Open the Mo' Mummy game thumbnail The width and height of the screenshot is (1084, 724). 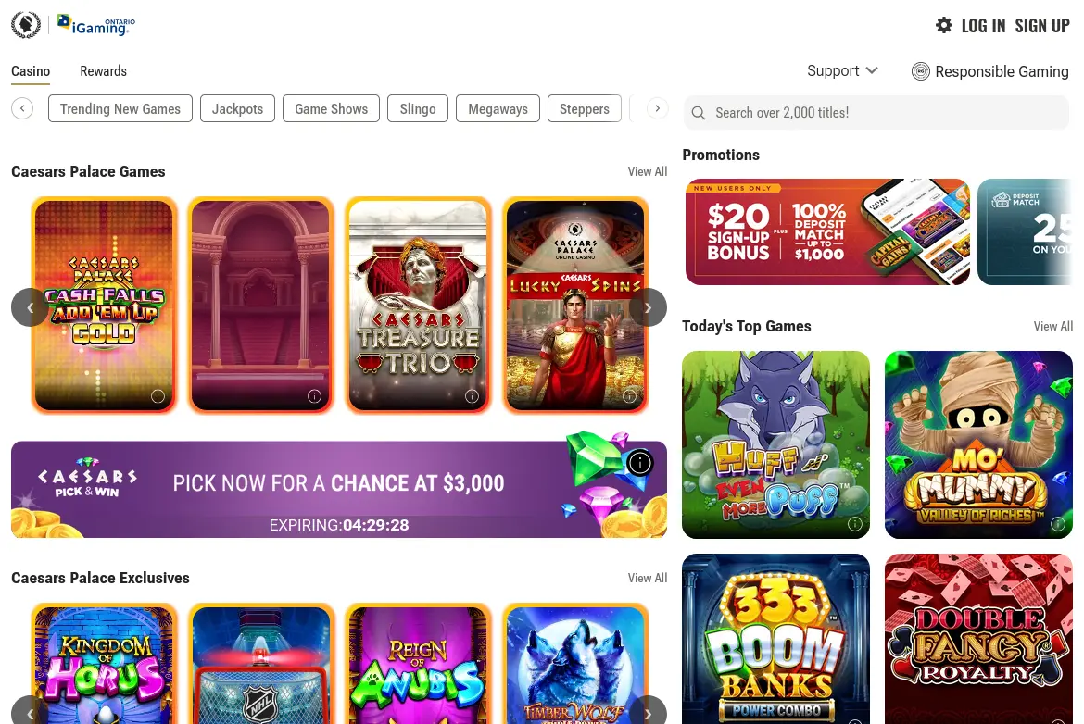point(978,445)
